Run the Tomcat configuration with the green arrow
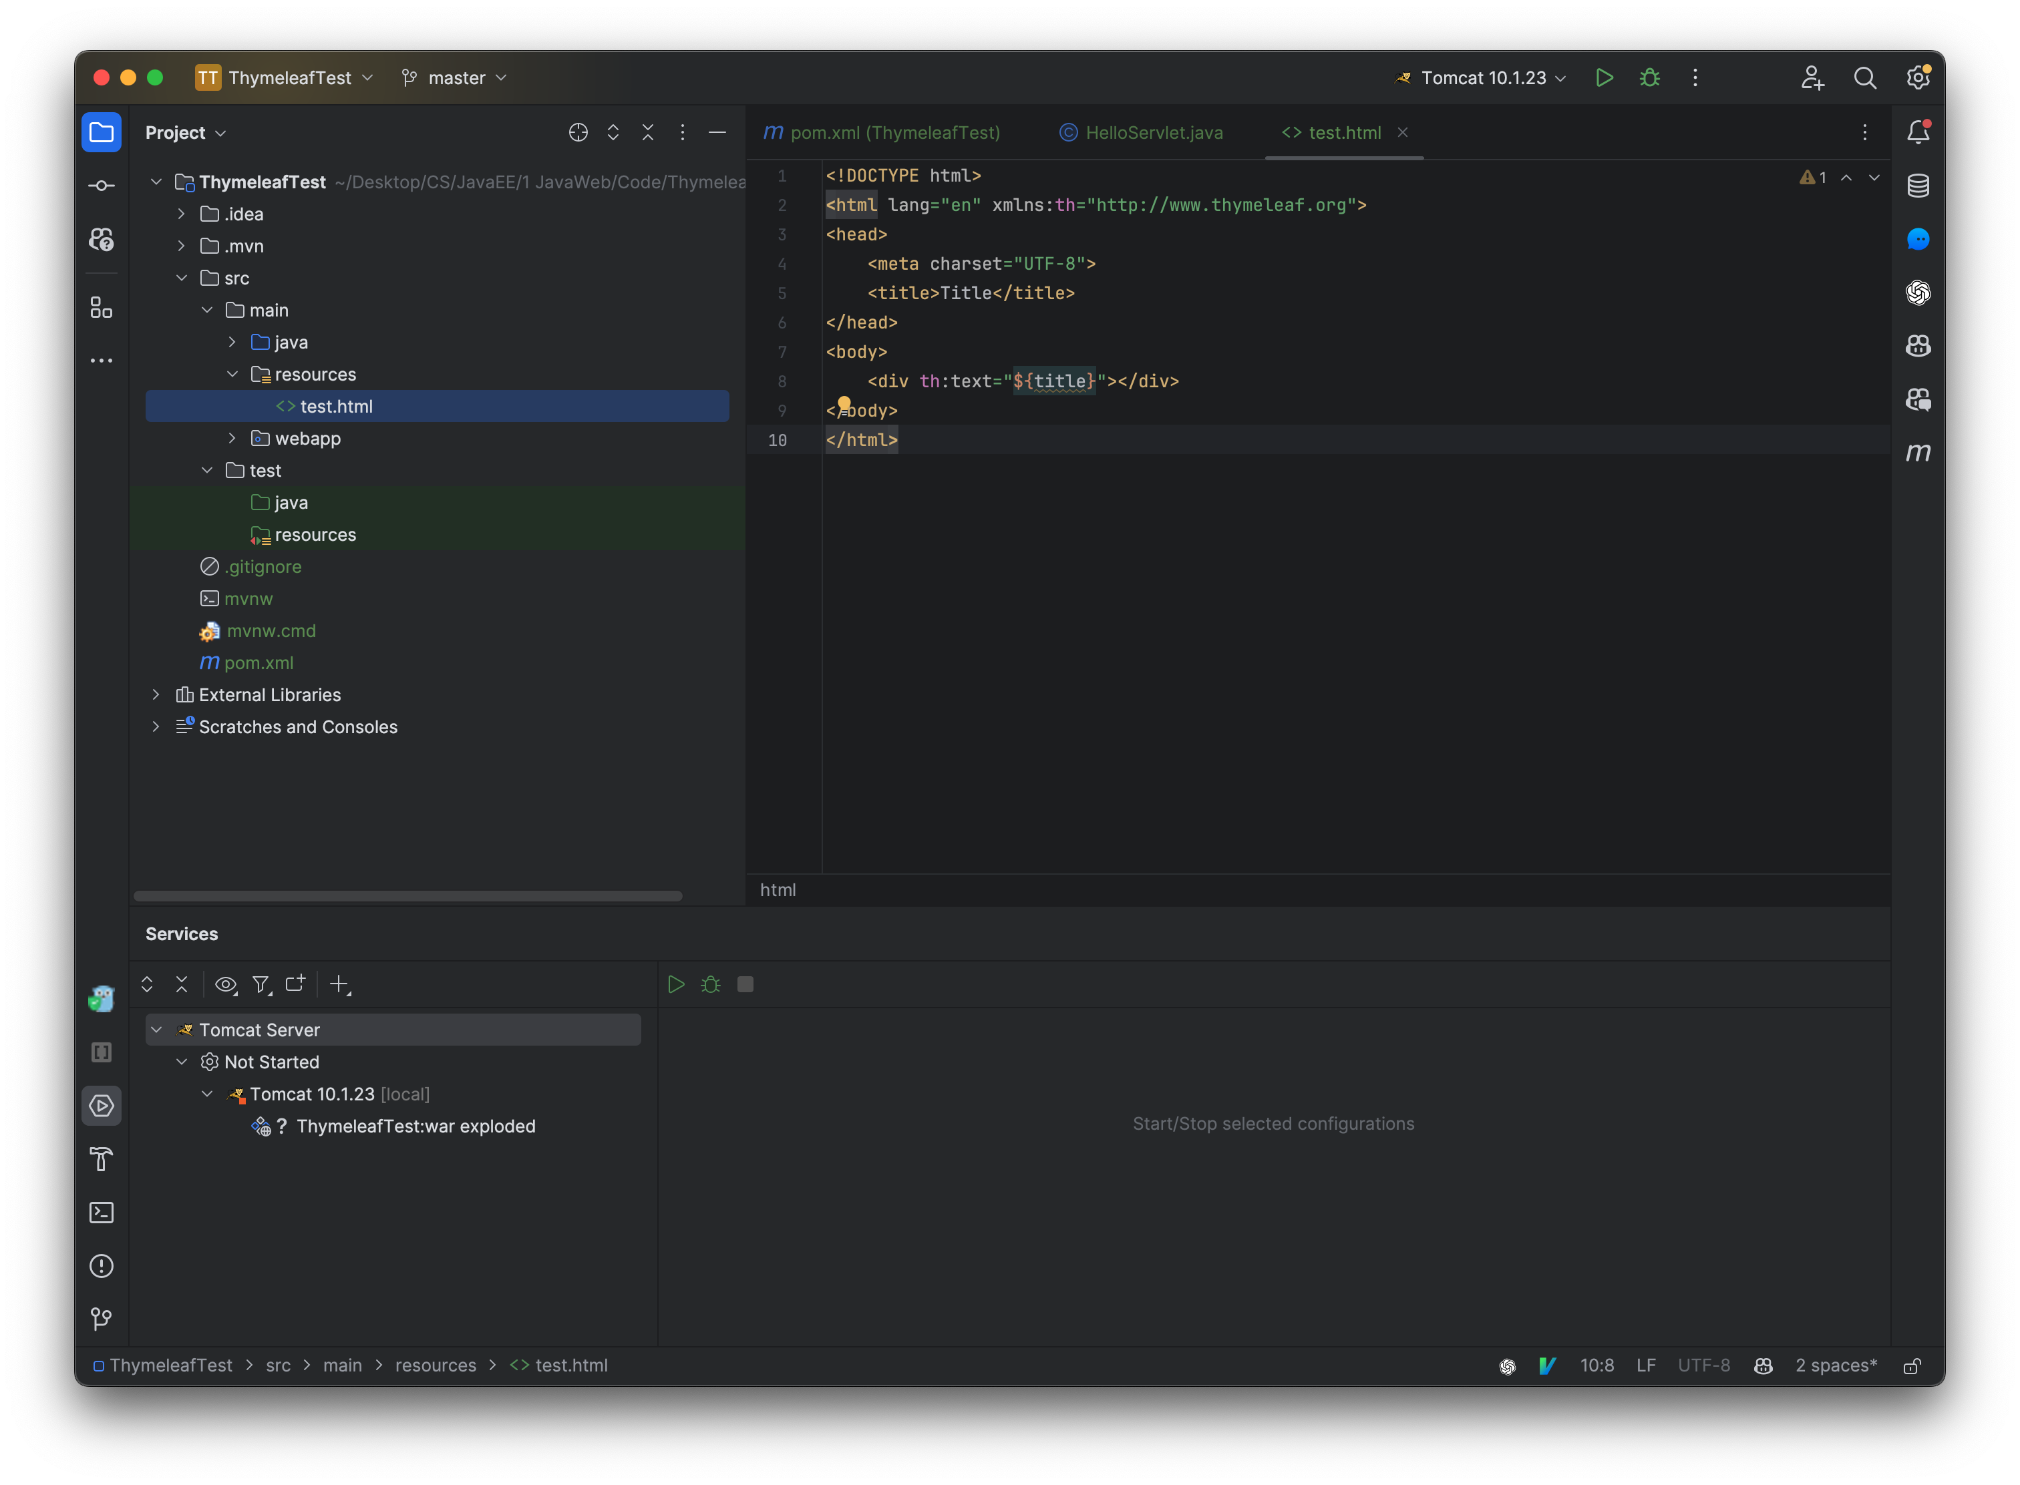2020x1485 pixels. tap(1605, 78)
